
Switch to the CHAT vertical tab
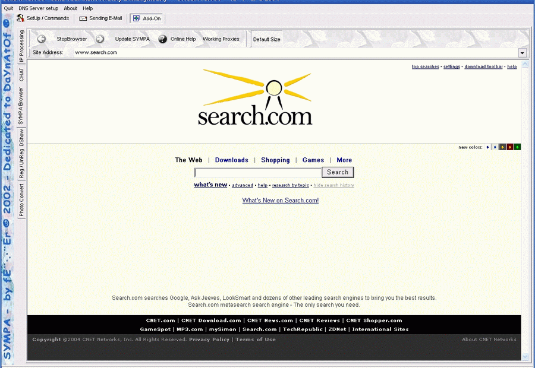21,75
